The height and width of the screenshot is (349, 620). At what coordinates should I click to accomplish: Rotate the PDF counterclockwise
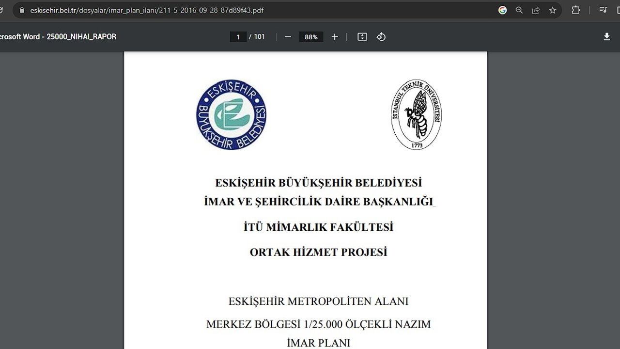381,37
